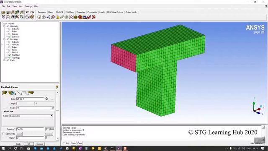The image size is (268, 151).
Task: Click the edge selection pointer icon
Action: pos(46,99)
